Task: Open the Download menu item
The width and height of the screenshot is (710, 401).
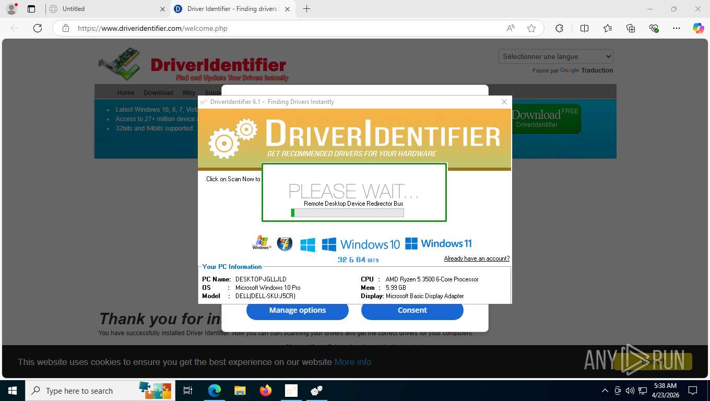Action: click(158, 92)
